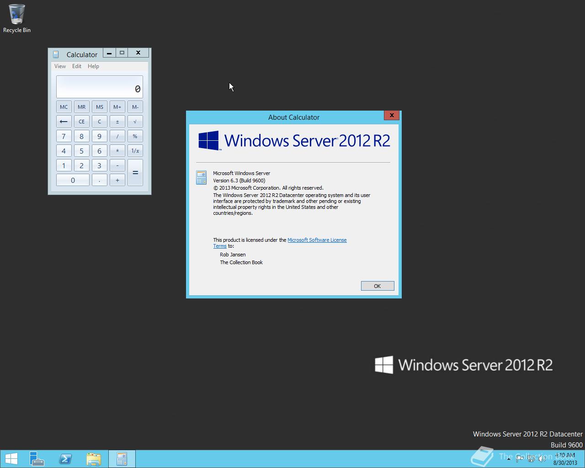Click the MC memory clear button
The image size is (585, 468).
64,107
